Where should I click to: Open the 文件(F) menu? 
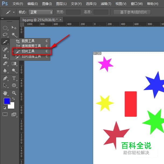[x=18, y=4]
